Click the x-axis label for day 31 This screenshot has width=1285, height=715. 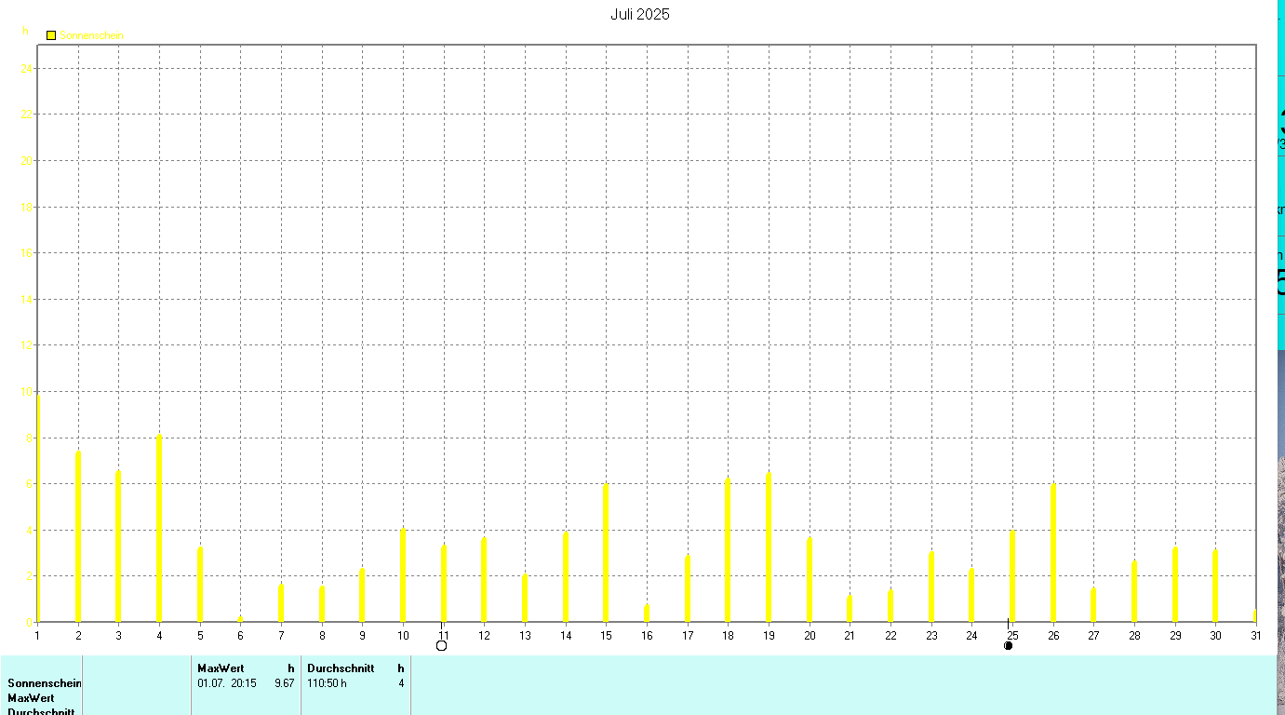[x=1255, y=635]
